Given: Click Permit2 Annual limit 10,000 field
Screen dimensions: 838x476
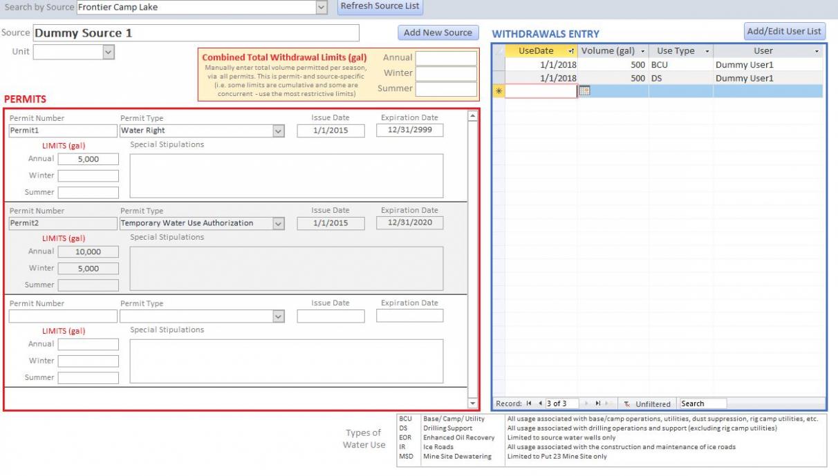Looking at the screenshot, I should pos(89,251).
